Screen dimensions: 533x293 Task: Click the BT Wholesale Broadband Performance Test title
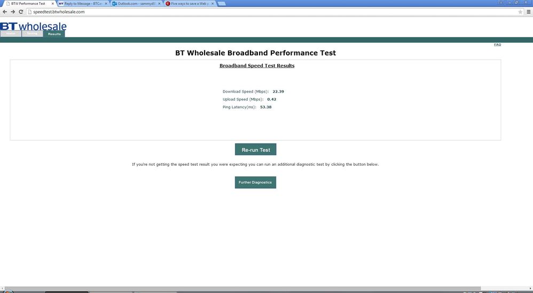pyautogui.click(x=256, y=53)
